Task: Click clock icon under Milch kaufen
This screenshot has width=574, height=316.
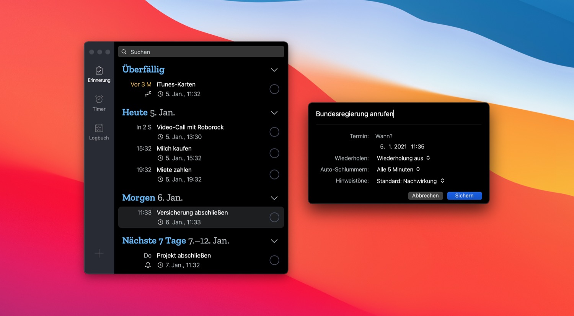Action: (x=160, y=158)
